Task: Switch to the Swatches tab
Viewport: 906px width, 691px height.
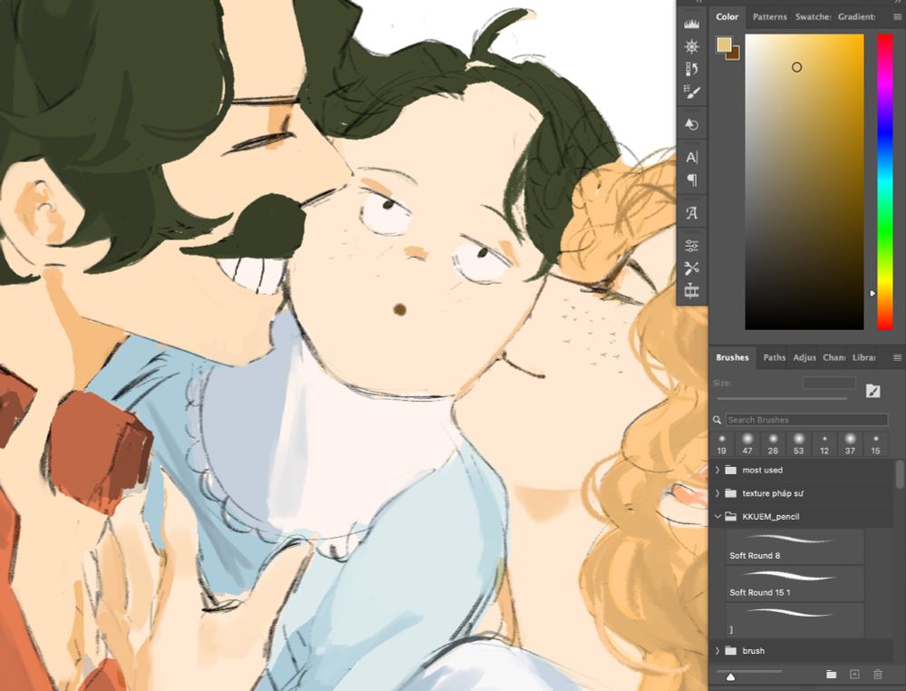Action: click(813, 16)
